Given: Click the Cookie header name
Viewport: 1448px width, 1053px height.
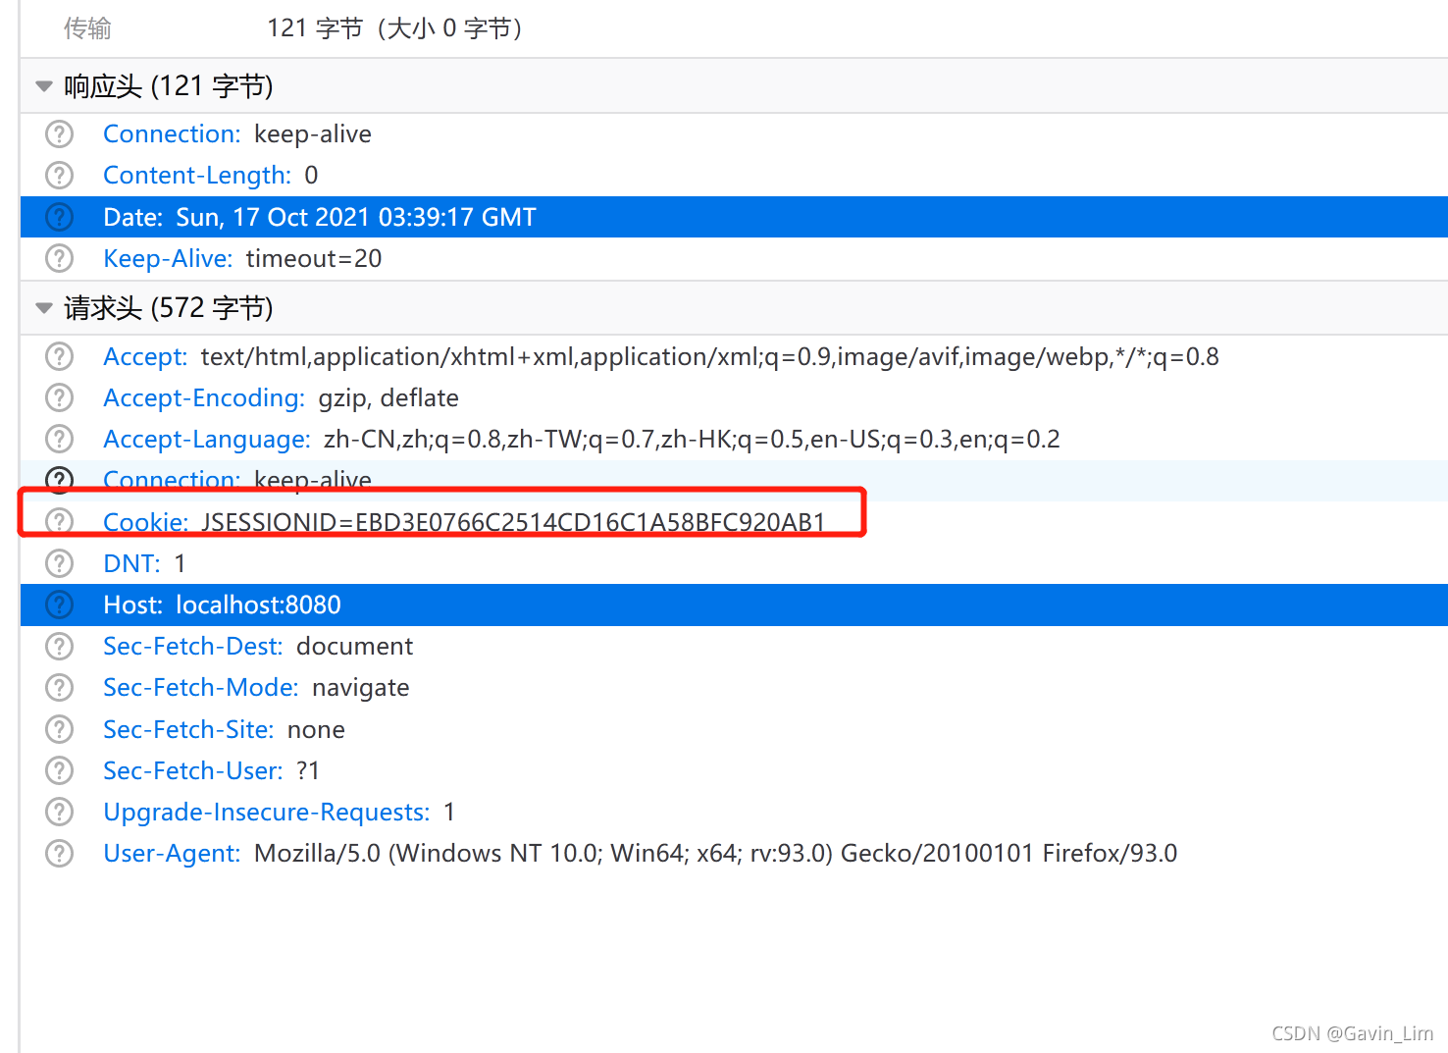Looking at the screenshot, I should (146, 521).
